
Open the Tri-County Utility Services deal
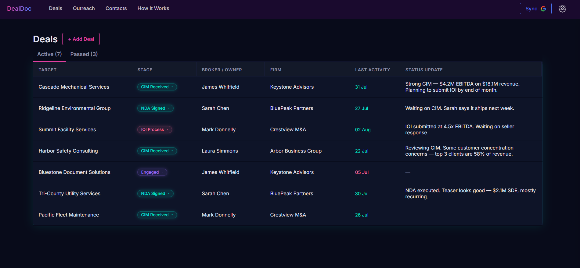(70, 193)
